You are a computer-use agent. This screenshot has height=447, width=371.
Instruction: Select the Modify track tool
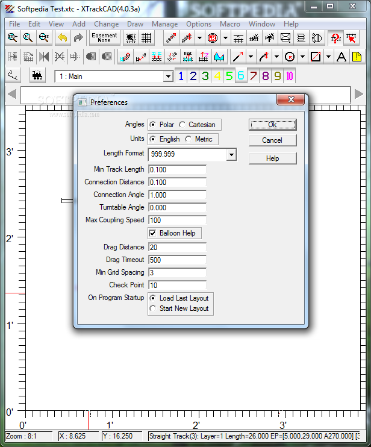pyautogui.click(x=125, y=57)
